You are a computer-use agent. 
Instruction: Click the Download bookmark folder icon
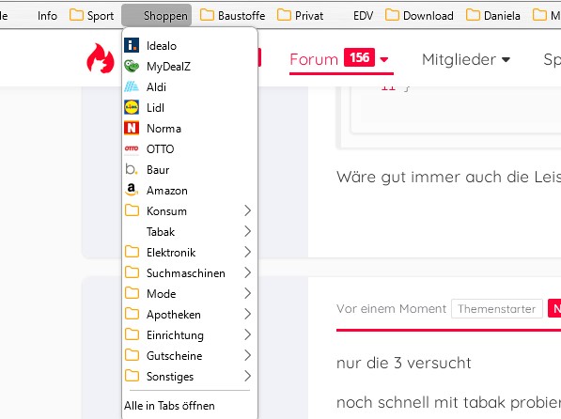392,15
